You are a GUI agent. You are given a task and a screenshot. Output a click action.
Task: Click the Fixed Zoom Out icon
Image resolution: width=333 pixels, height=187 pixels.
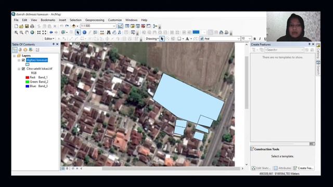(x=44, y=32)
